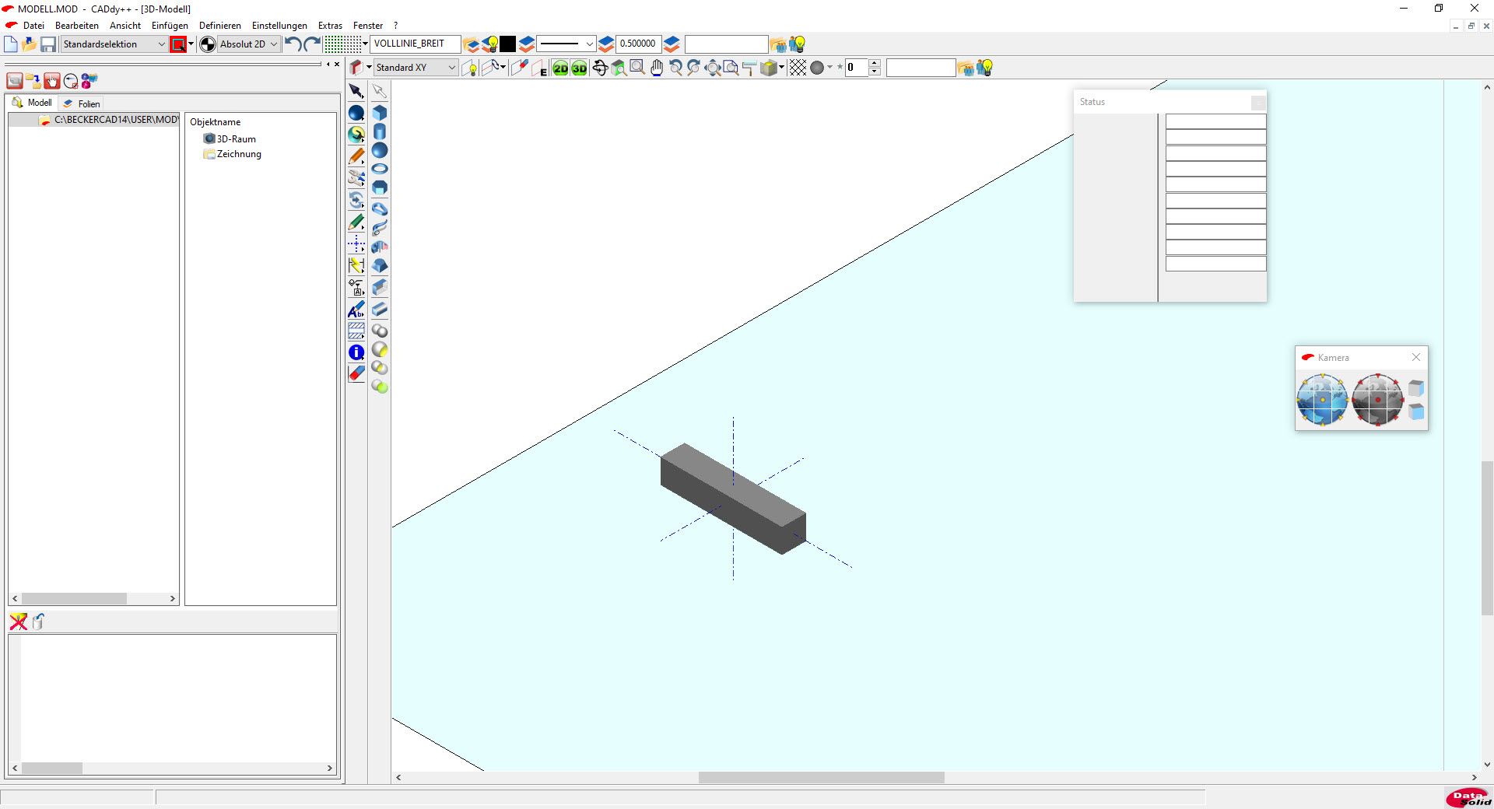The width and height of the screenshot is (1494, 809).
Task: Click the blue globe camera control
Action: [1322, 400]
